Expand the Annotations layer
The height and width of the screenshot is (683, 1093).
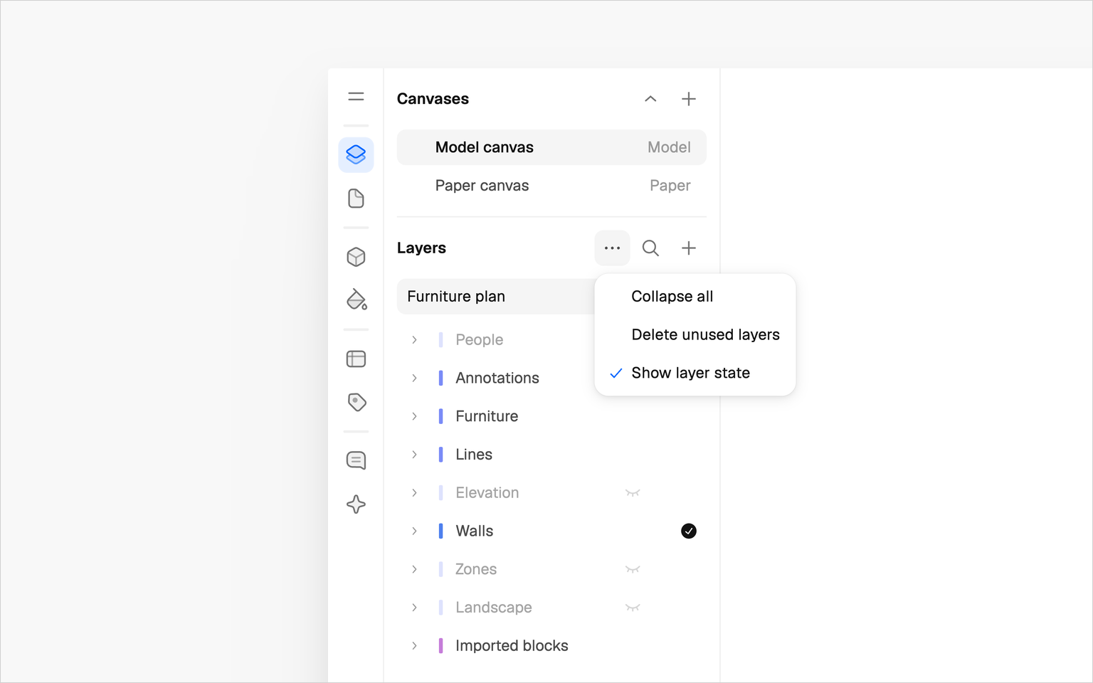[414, 378]
